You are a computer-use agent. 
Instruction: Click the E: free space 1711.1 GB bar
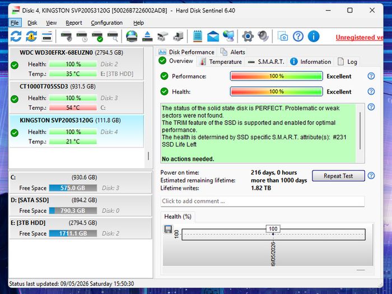click(x=73, y=234)
